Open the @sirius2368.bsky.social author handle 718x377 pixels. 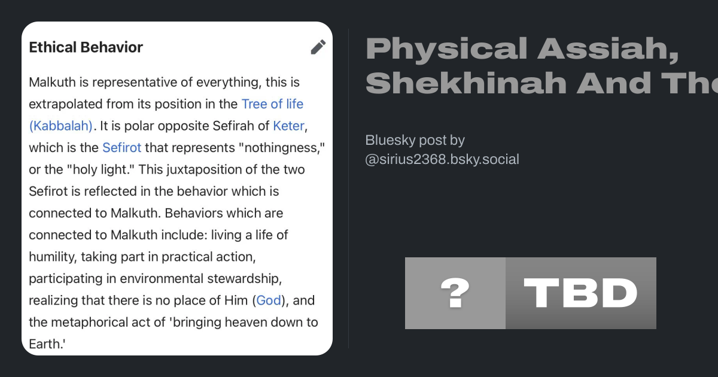(x=442, y=159)
